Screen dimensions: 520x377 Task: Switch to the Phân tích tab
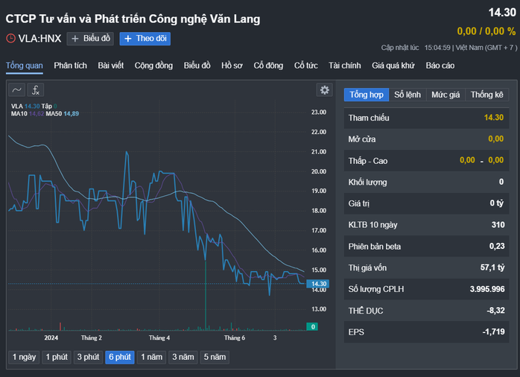(x=70, y=66)
